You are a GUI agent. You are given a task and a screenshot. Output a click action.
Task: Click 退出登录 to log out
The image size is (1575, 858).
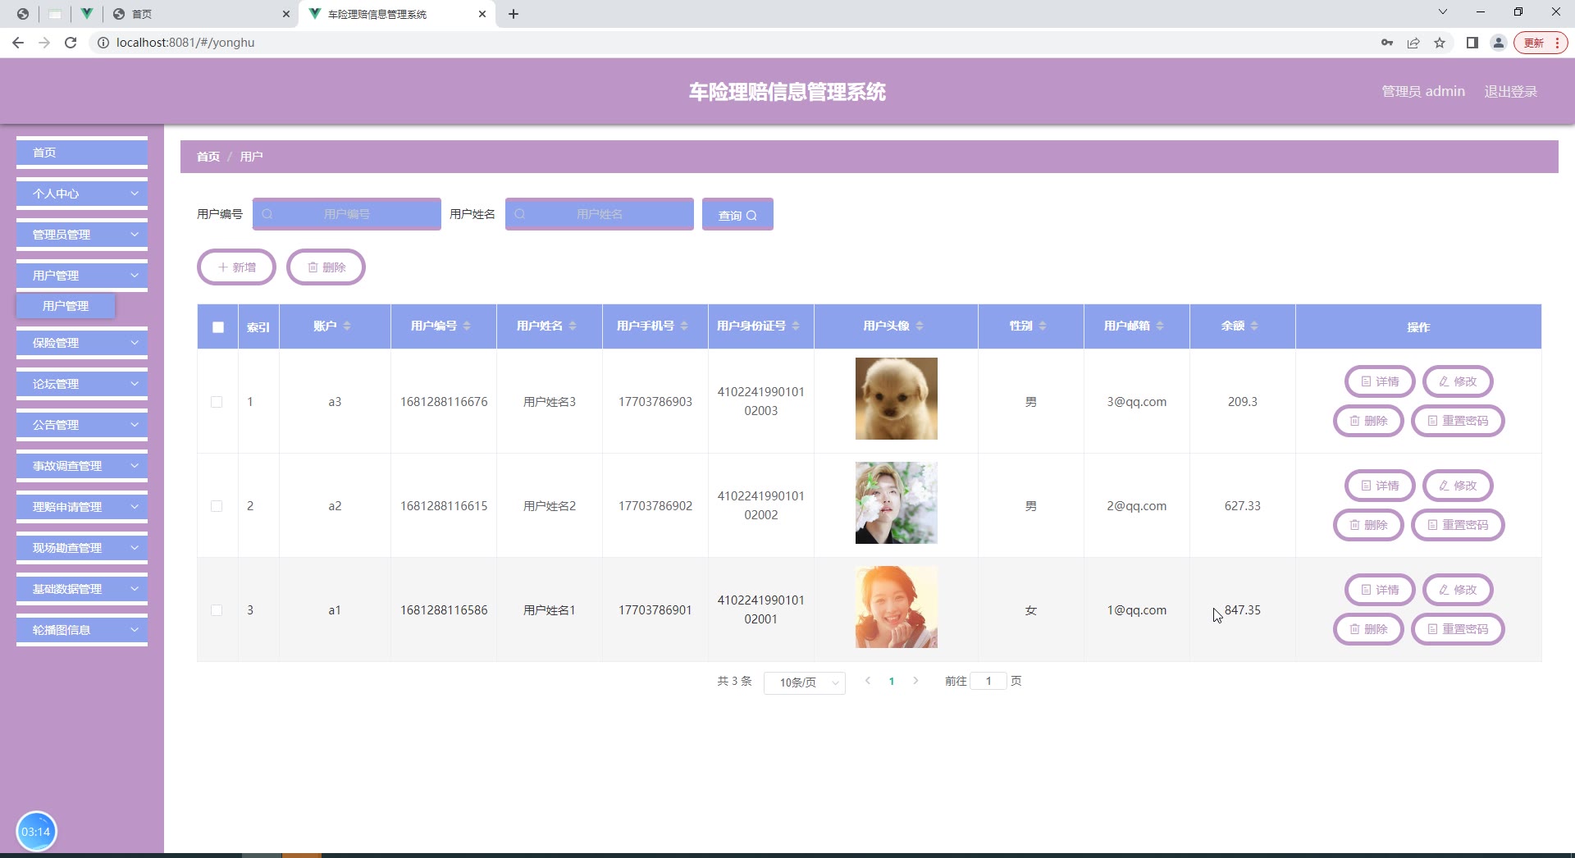(1510, 92)
